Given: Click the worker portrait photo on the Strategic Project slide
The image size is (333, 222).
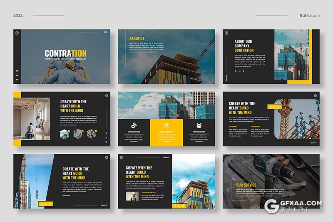Looking at the screenshot, I should (132, 196).
